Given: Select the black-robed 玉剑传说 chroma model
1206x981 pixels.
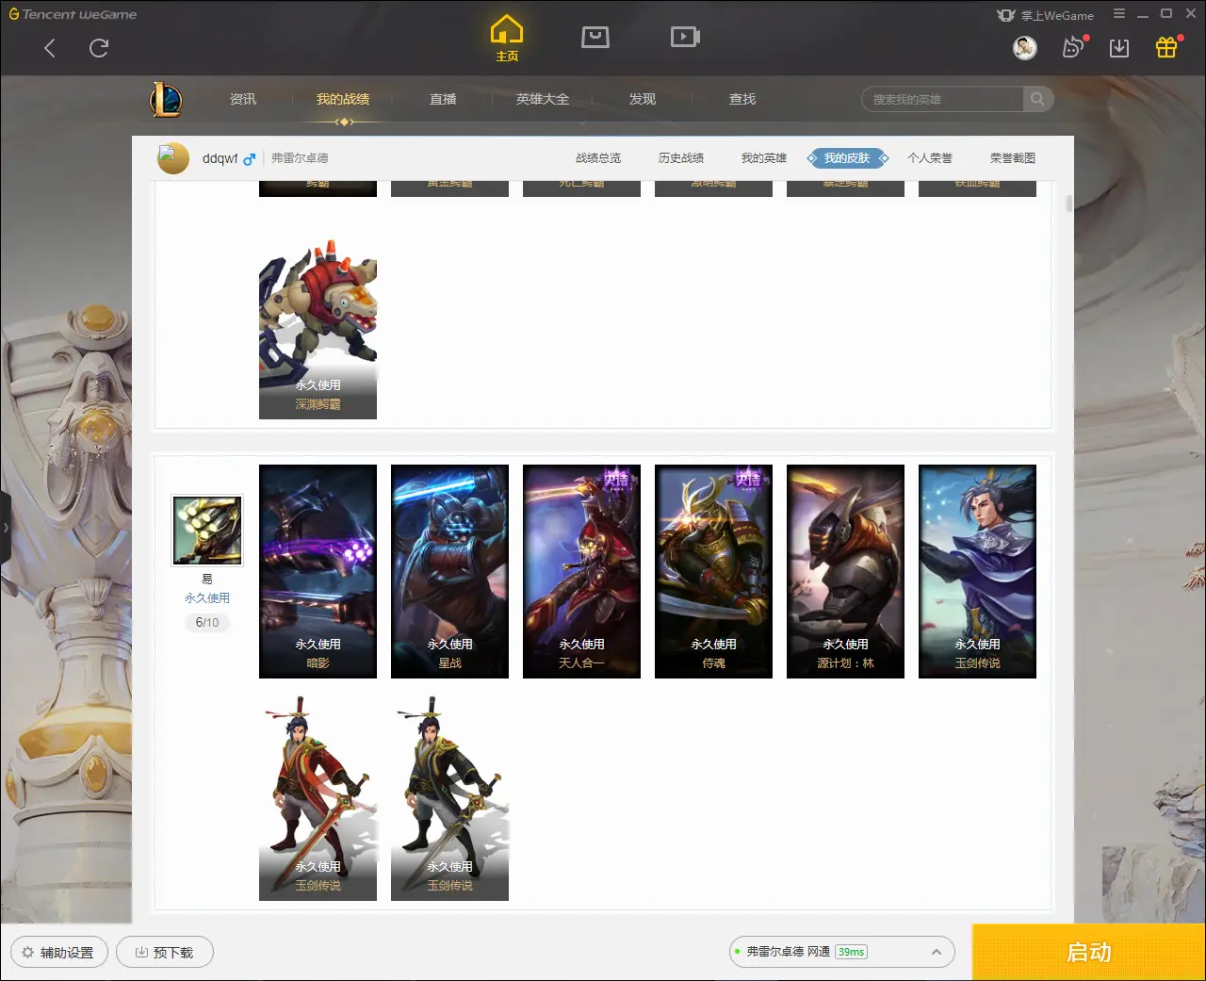Looking at the screenshot, I should click(x=449, y=798).
